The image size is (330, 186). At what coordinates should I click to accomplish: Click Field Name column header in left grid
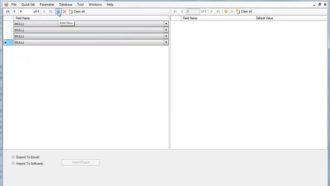[91, 18]
